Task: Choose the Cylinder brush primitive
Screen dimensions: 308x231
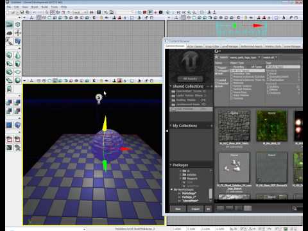Action: pos(18,64)
